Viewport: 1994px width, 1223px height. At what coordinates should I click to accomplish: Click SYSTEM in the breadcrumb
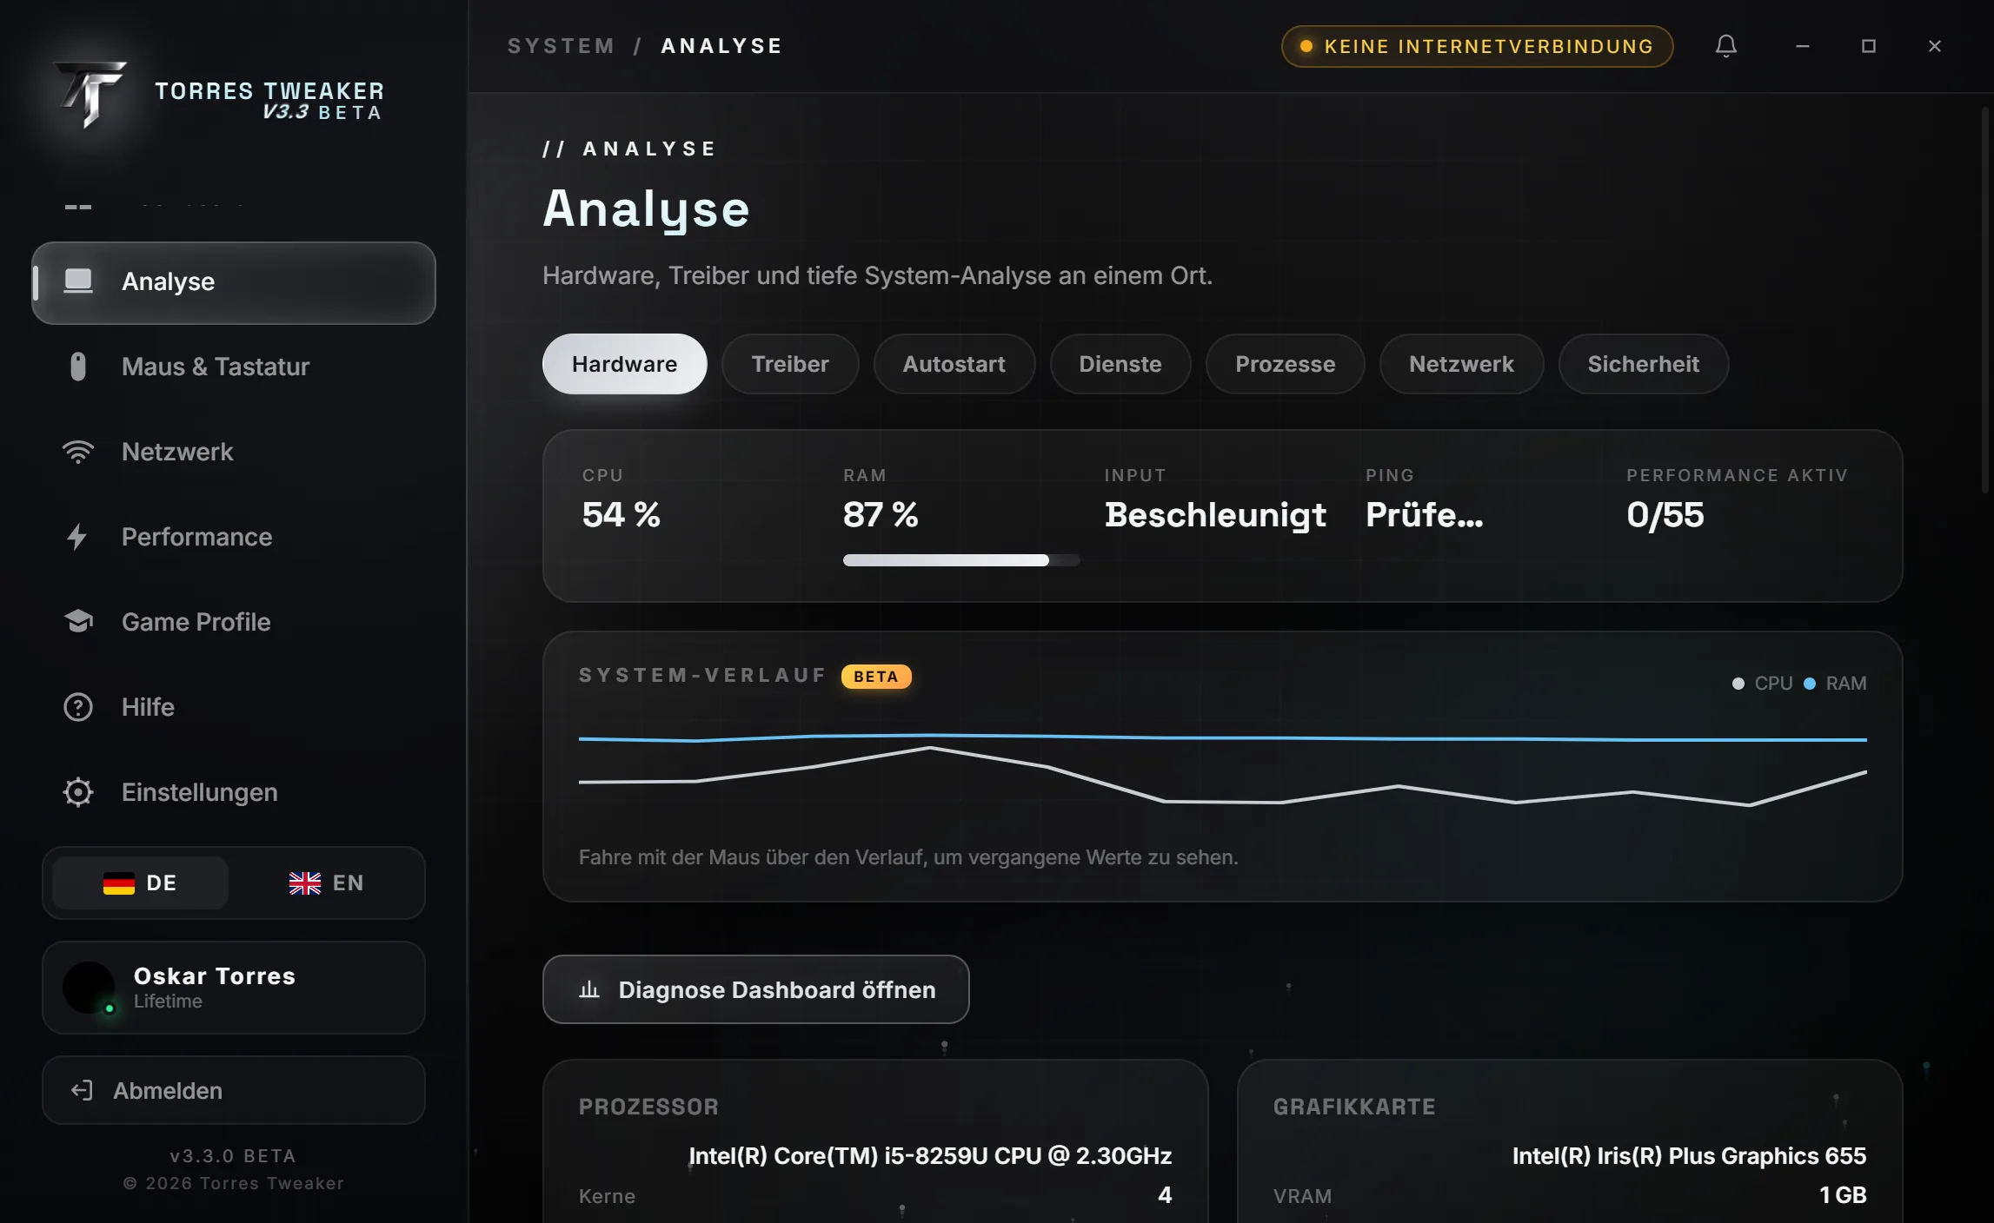561,46
